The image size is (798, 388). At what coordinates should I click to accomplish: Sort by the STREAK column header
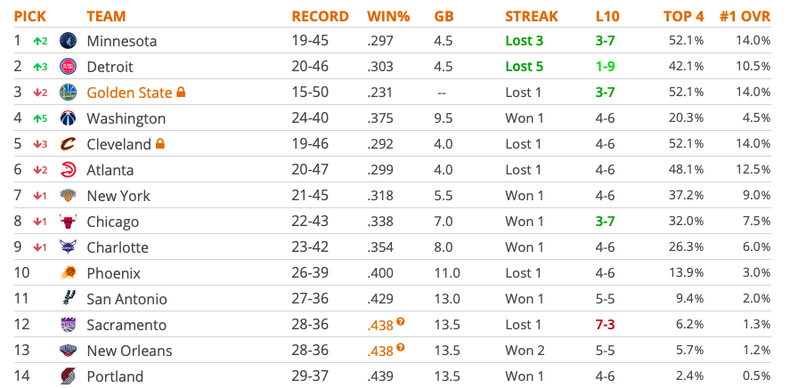532,16
